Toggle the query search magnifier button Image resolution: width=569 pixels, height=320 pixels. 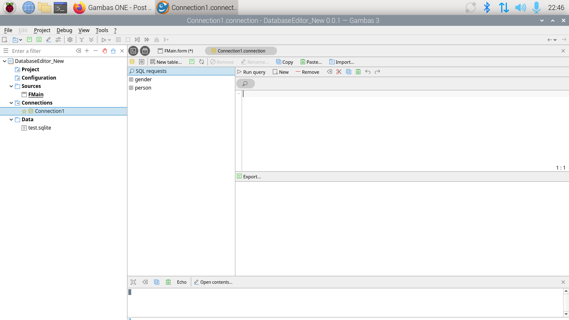pos(245,84)
